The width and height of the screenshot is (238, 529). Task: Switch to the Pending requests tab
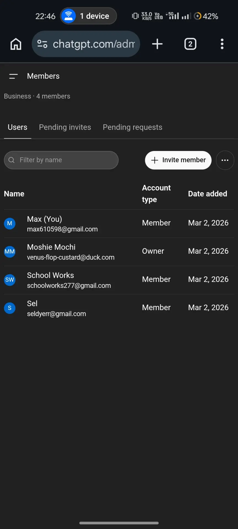(132, 127)
